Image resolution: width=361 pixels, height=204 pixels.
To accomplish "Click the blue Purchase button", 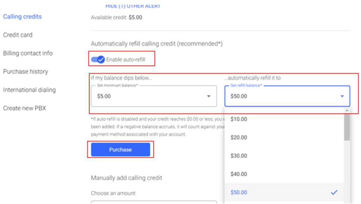I will (x=121, y=150).
